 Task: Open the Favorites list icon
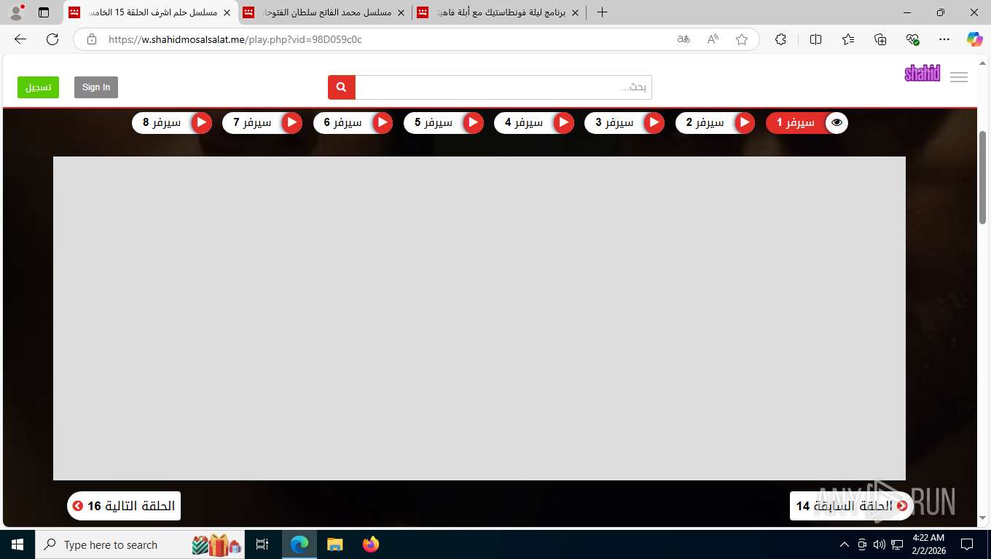tap(848, 39)
